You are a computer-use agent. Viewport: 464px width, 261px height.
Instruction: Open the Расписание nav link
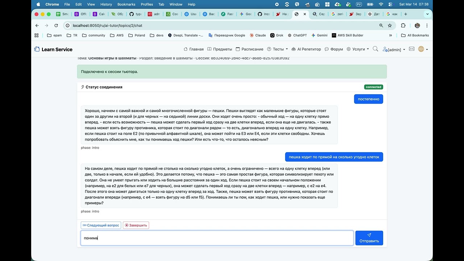pos(249,49)
